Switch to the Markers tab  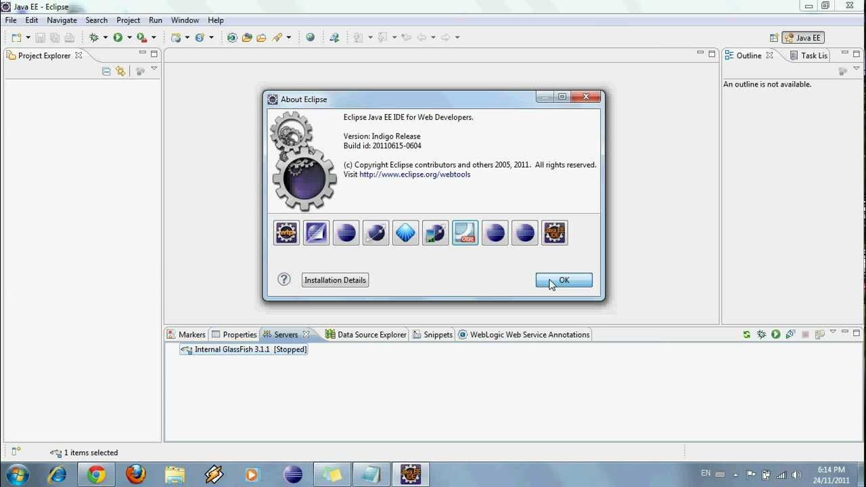coord(186,335)
